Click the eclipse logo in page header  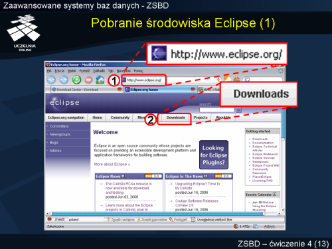pos(64,102)
